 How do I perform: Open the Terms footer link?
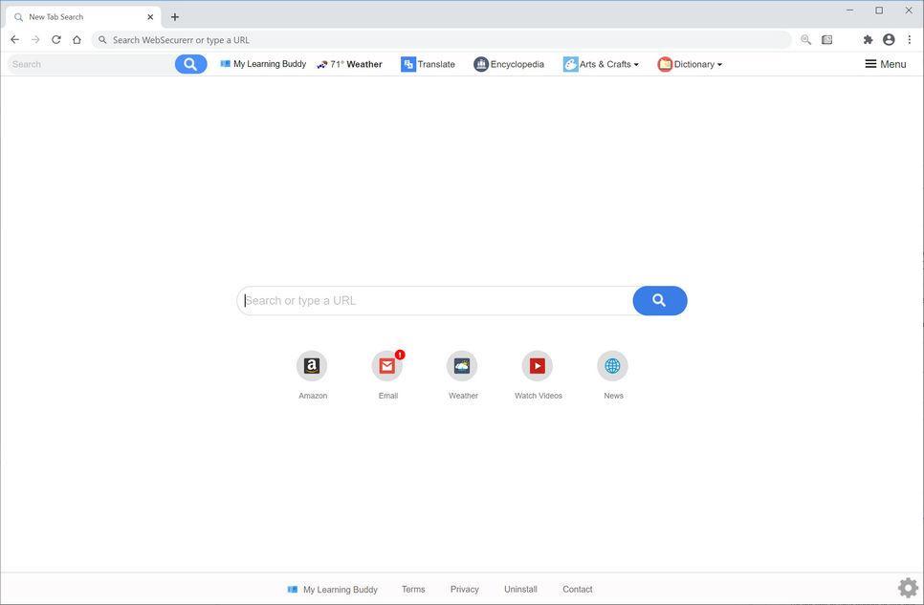coord(413,589)
